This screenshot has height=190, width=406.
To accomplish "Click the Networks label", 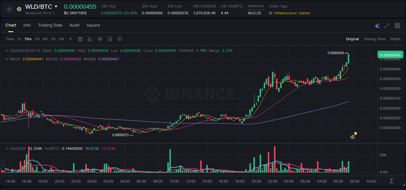I will (x=256, y=6).
